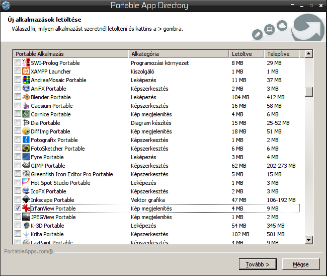The image size is (327, 276).
Task: Click the Tovább > button
Action: click(x=258, y=264)
